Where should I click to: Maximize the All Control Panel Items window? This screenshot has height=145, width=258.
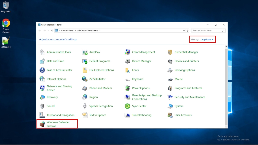pyautogui.click(x=216, y=25)
